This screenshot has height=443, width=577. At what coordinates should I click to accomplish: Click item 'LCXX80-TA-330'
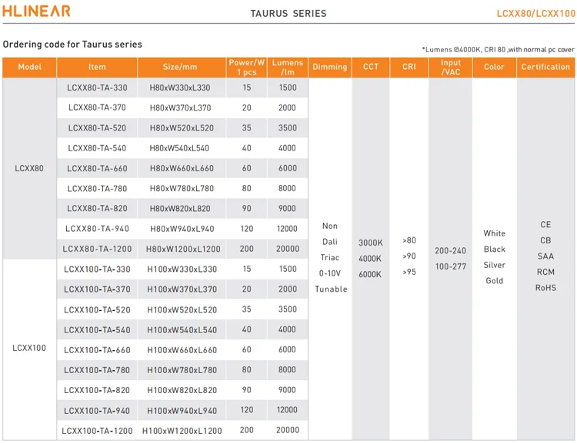tap(97, 88)
